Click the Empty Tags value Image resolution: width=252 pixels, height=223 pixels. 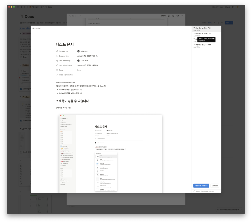[x=80, y=70]
